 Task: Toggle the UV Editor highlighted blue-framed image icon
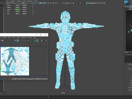pyautogui.click(x=37, y=40)
